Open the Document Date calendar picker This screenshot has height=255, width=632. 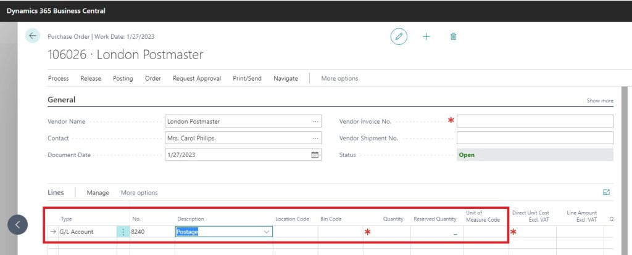[315, 155]
